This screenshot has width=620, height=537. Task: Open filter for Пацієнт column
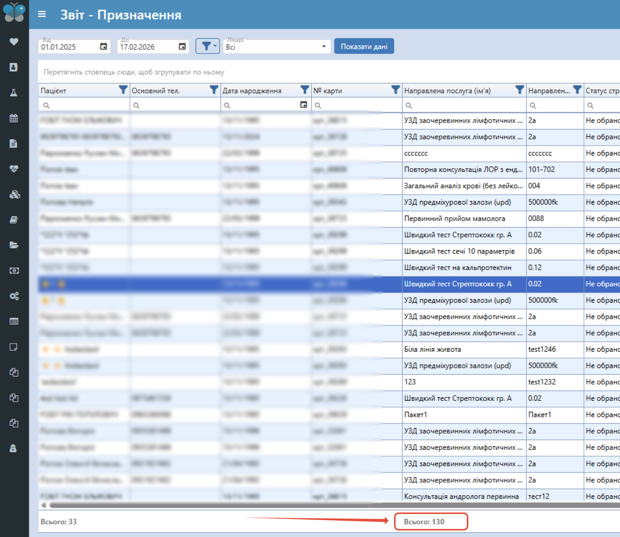123,90
